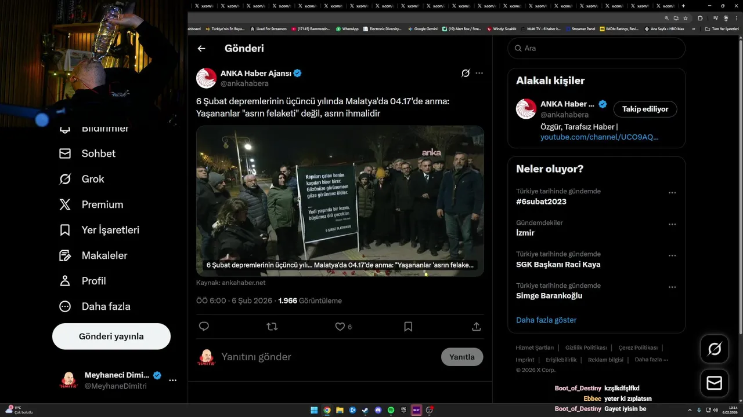Open the three-dot menu on the ANKA post
This screenshot has width=743, height=417.
(479, 73)
